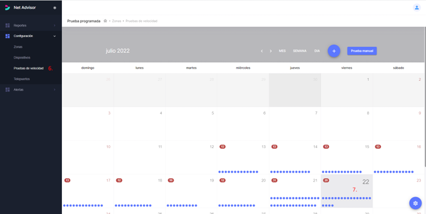Click the Net Advisor logo icon

pyautogui.click(x=7, y=7)
